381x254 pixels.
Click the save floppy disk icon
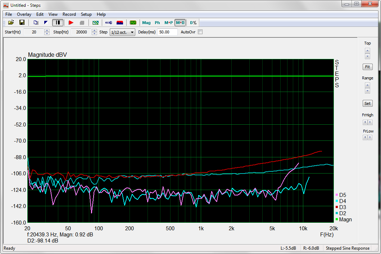22,23
